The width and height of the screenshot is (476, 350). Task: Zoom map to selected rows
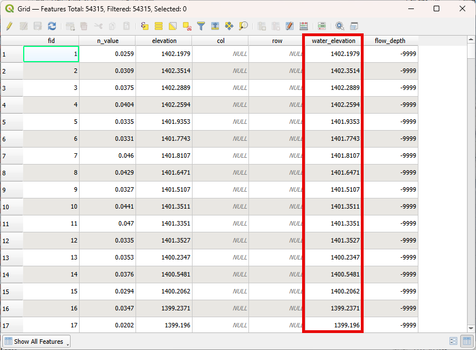click(x=243, y=26)
